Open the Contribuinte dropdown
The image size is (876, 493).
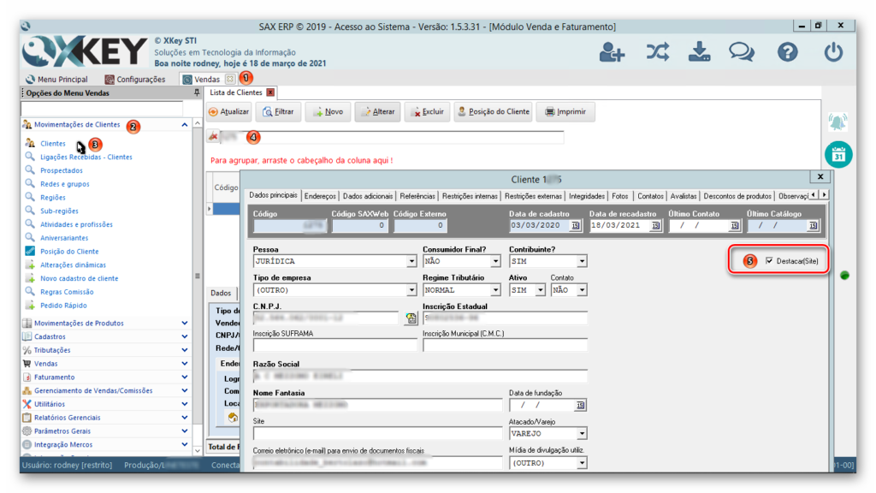(x=582, y=261)
